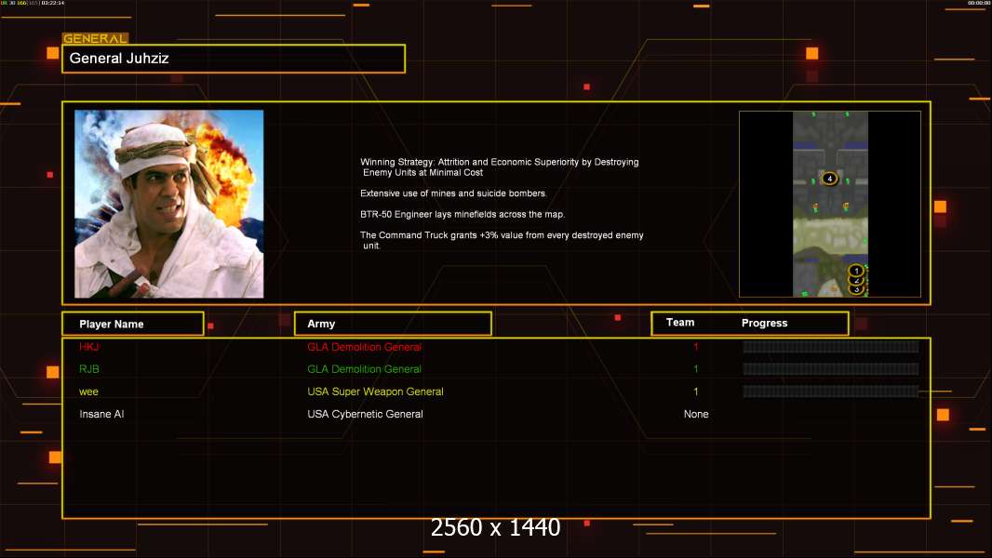Viewport: 992px width, 558px height.
Task: Select start position marker 1 on map
Action: [856, 271]
